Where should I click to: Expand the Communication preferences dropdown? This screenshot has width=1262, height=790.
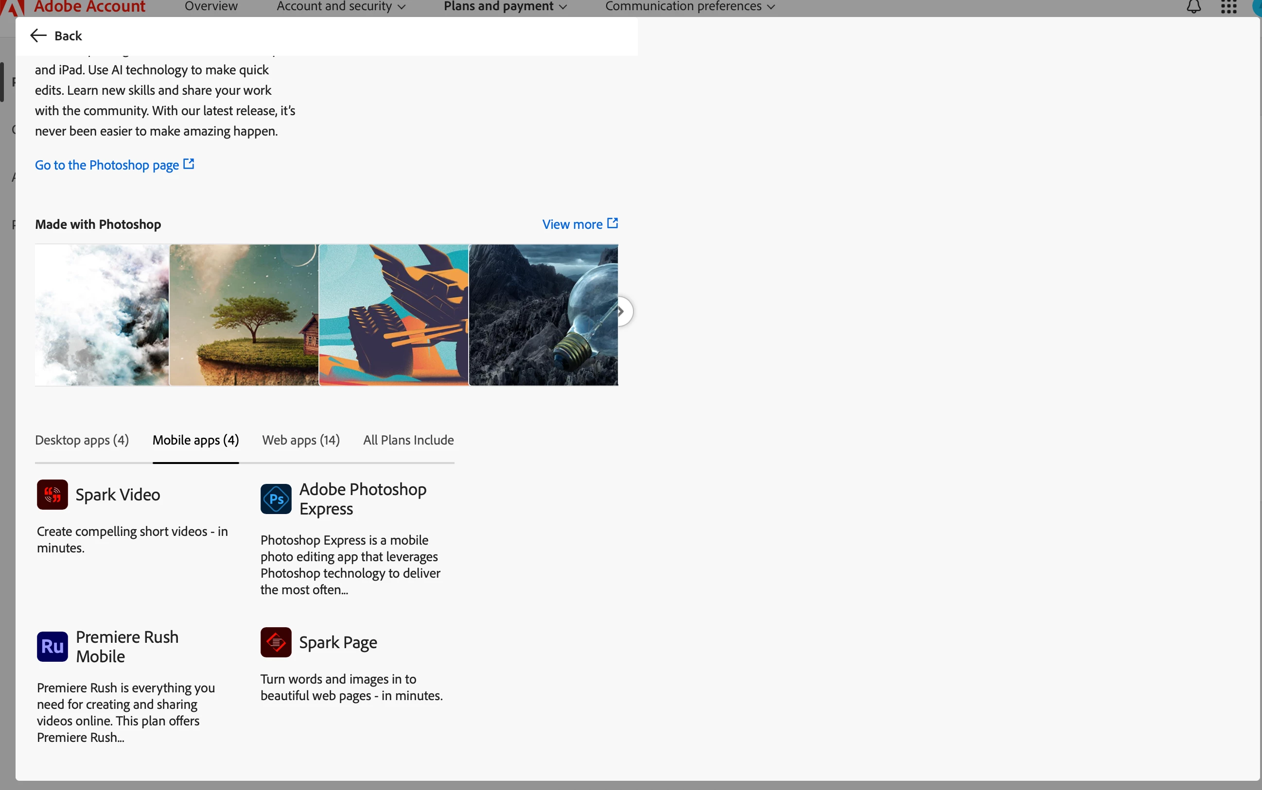(689, 6)
